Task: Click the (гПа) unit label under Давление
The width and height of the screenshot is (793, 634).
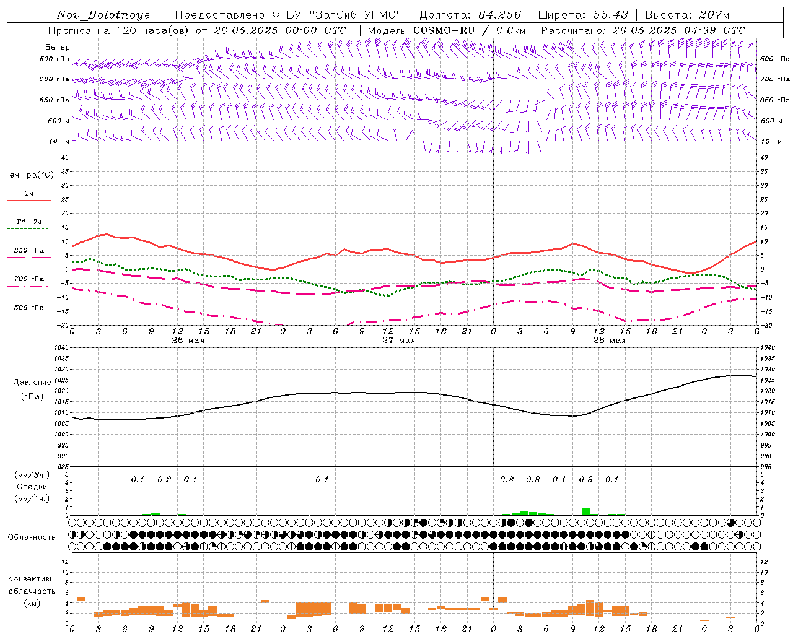Action: (x=32, y=396)
